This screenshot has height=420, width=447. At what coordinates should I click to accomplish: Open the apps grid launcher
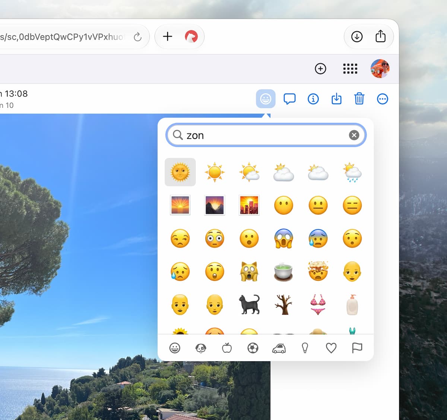(350, 69)
